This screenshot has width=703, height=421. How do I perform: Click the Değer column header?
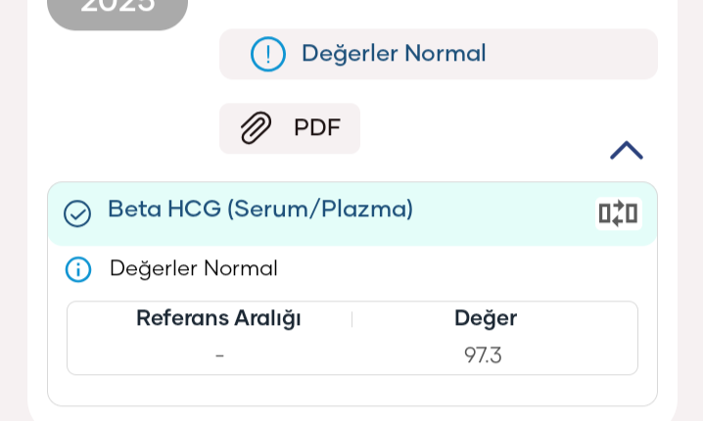click(486, 318)
